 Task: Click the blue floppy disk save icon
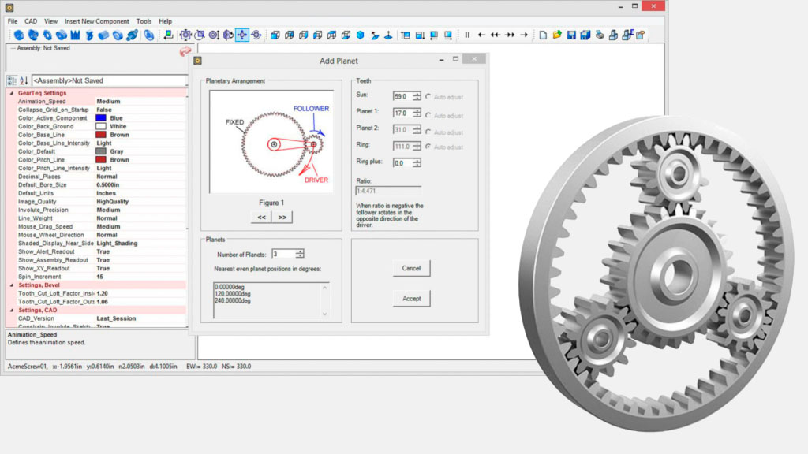click(x=571, y=35)
